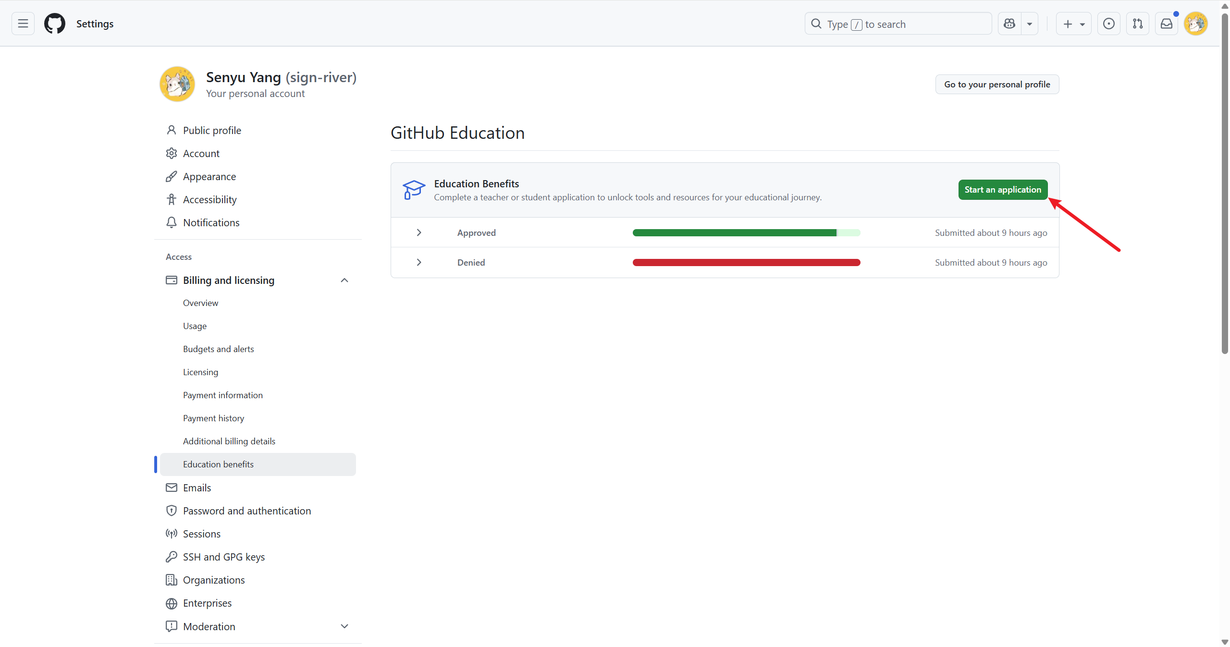Open user menu via header avatar
Viewport: 1230px width, 647px height.
pos(1196,24)
